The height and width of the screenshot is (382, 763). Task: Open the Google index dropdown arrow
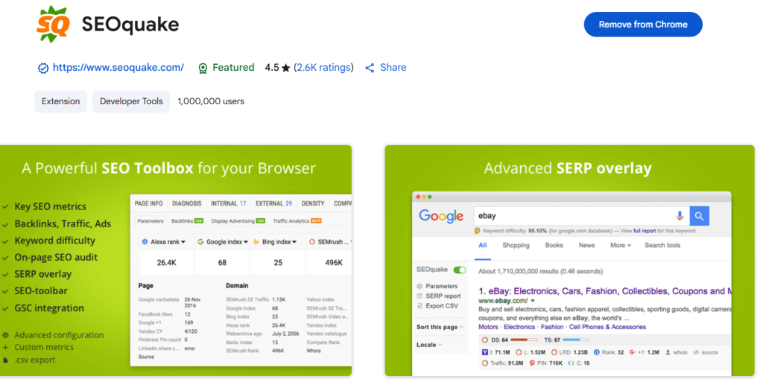click(x=246, y=242)
